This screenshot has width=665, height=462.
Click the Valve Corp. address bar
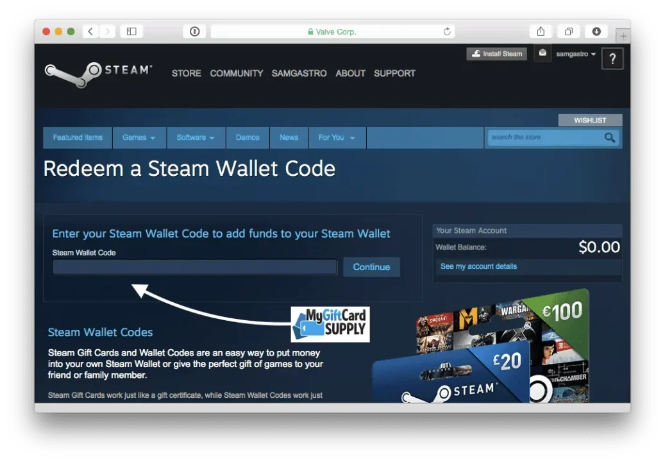point(332,31)
